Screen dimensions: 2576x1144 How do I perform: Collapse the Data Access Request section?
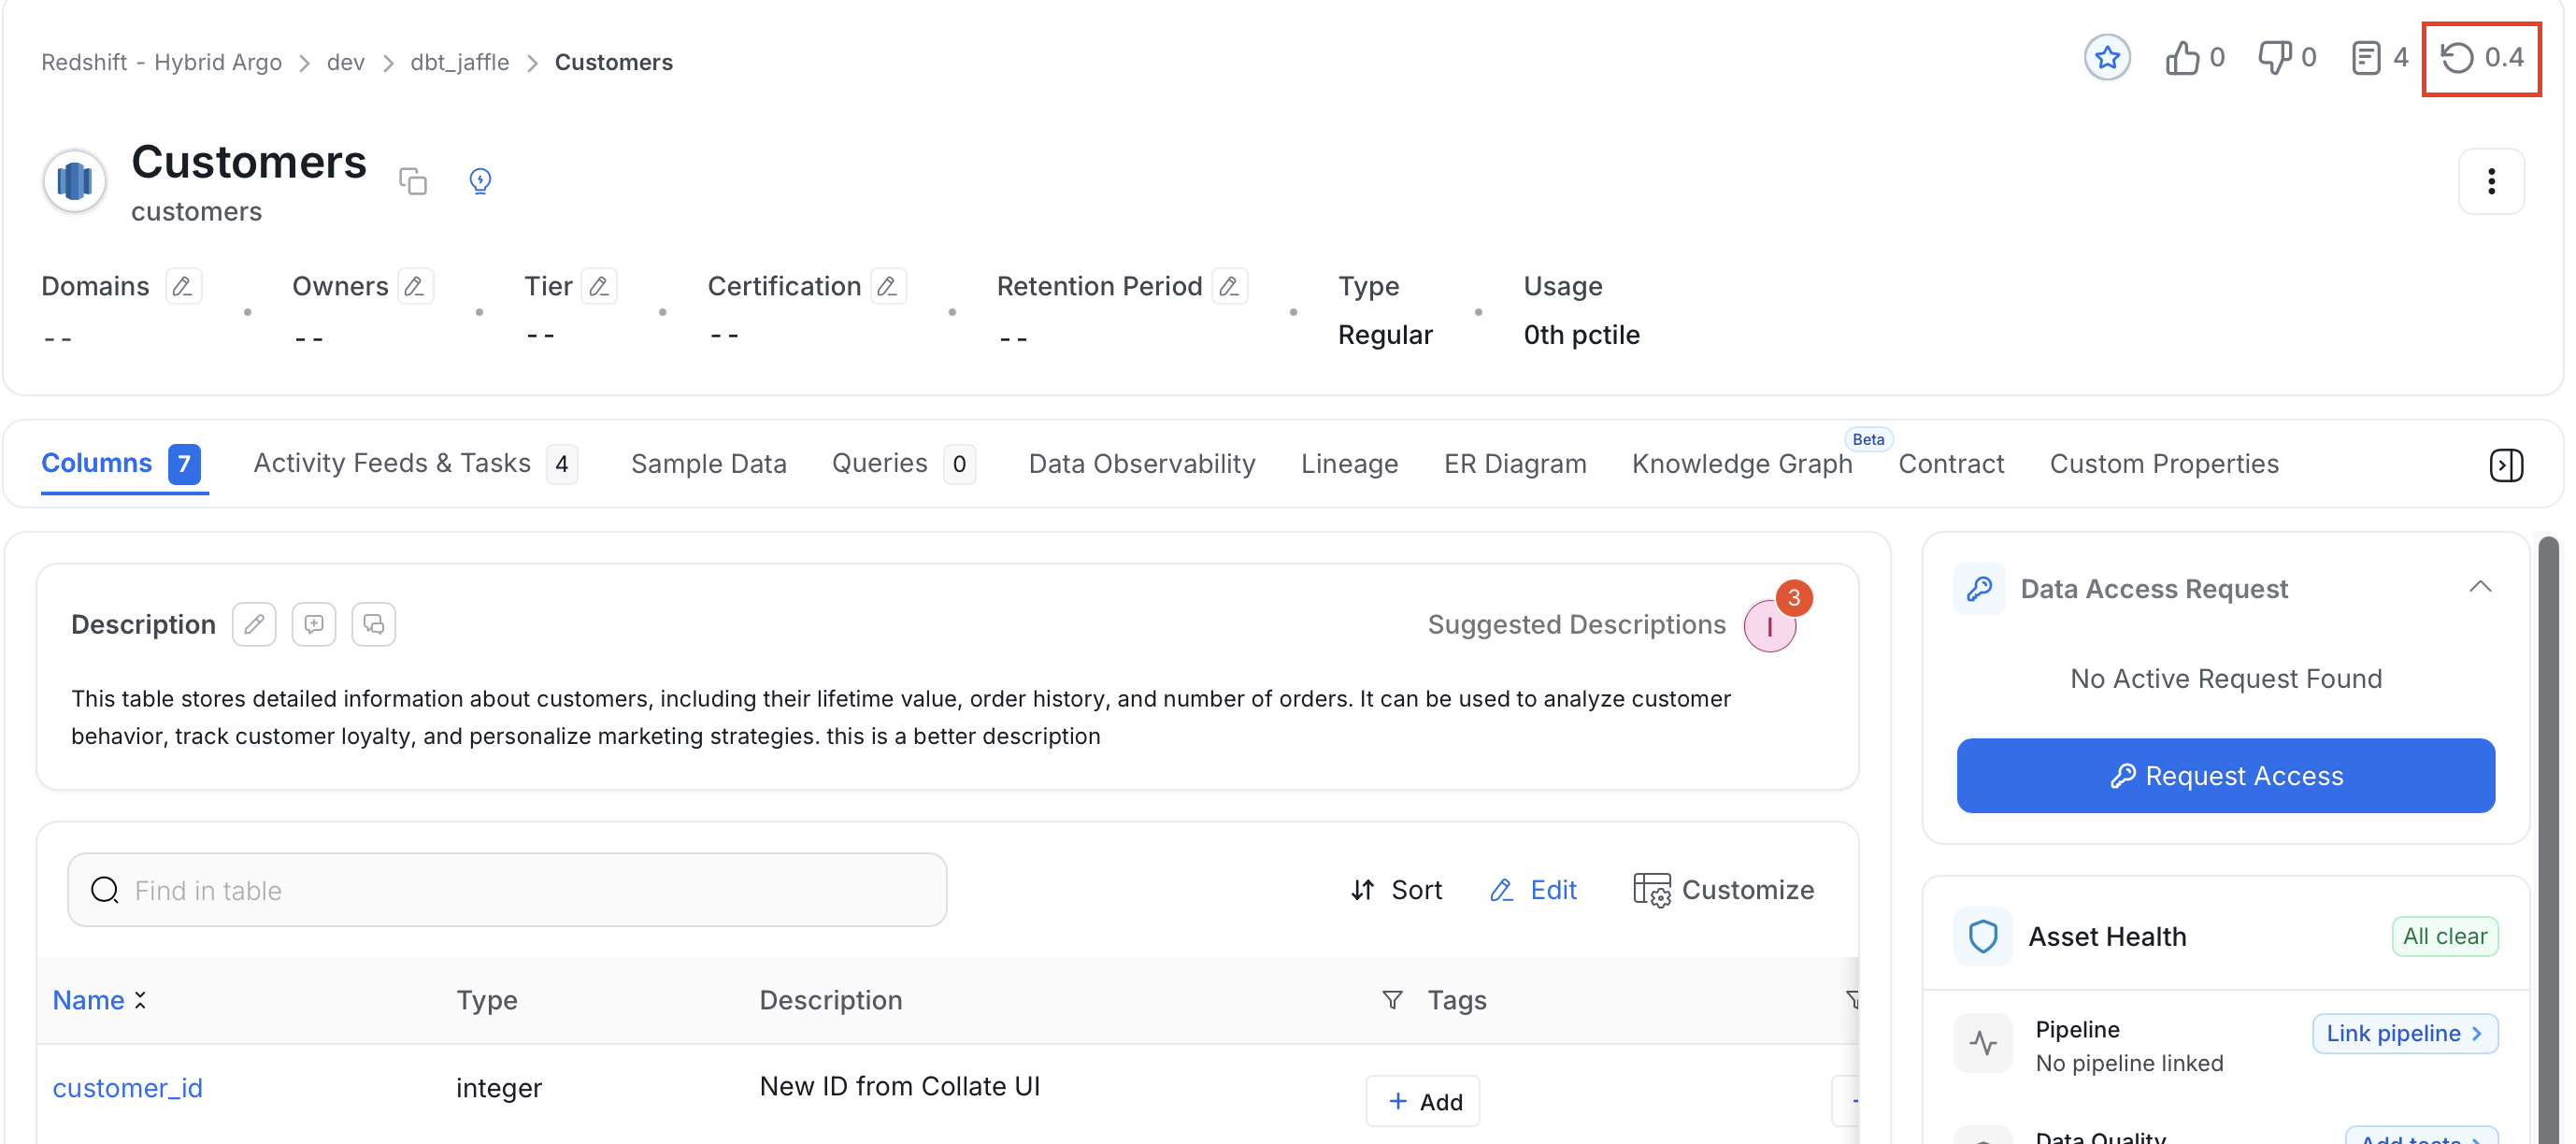2480,587
